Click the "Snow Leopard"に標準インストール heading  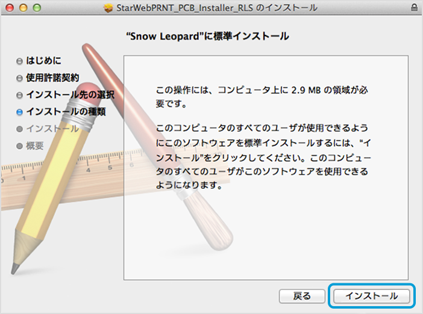[208, 36]
